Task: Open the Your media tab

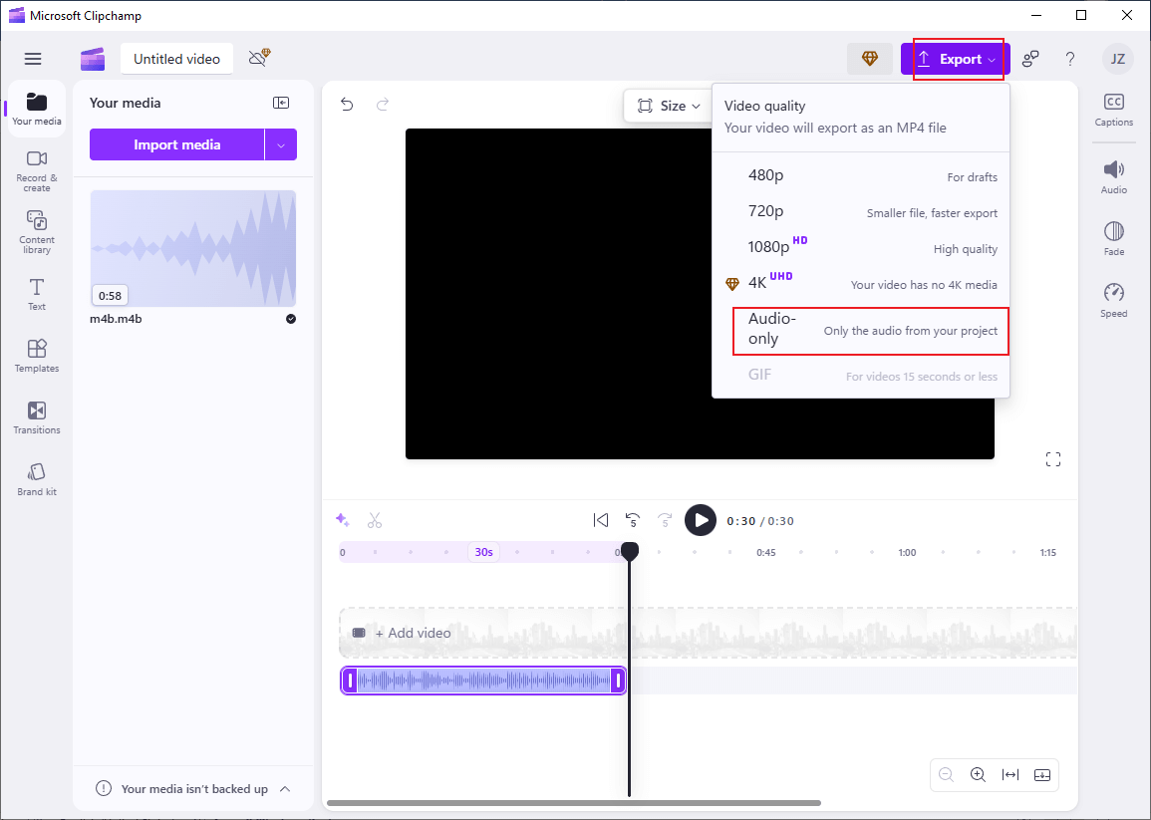Action: coord(37,109)
